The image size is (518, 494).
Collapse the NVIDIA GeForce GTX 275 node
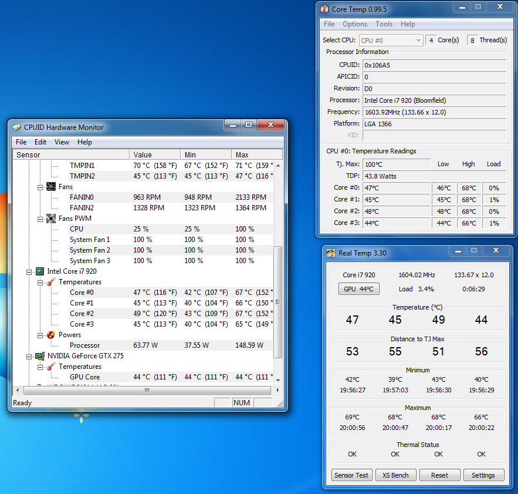point(29,357)
